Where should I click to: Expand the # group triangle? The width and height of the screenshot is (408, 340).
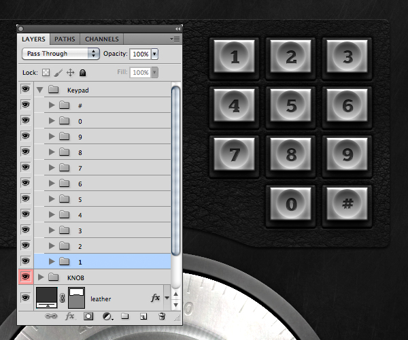(x=52, y=105)
